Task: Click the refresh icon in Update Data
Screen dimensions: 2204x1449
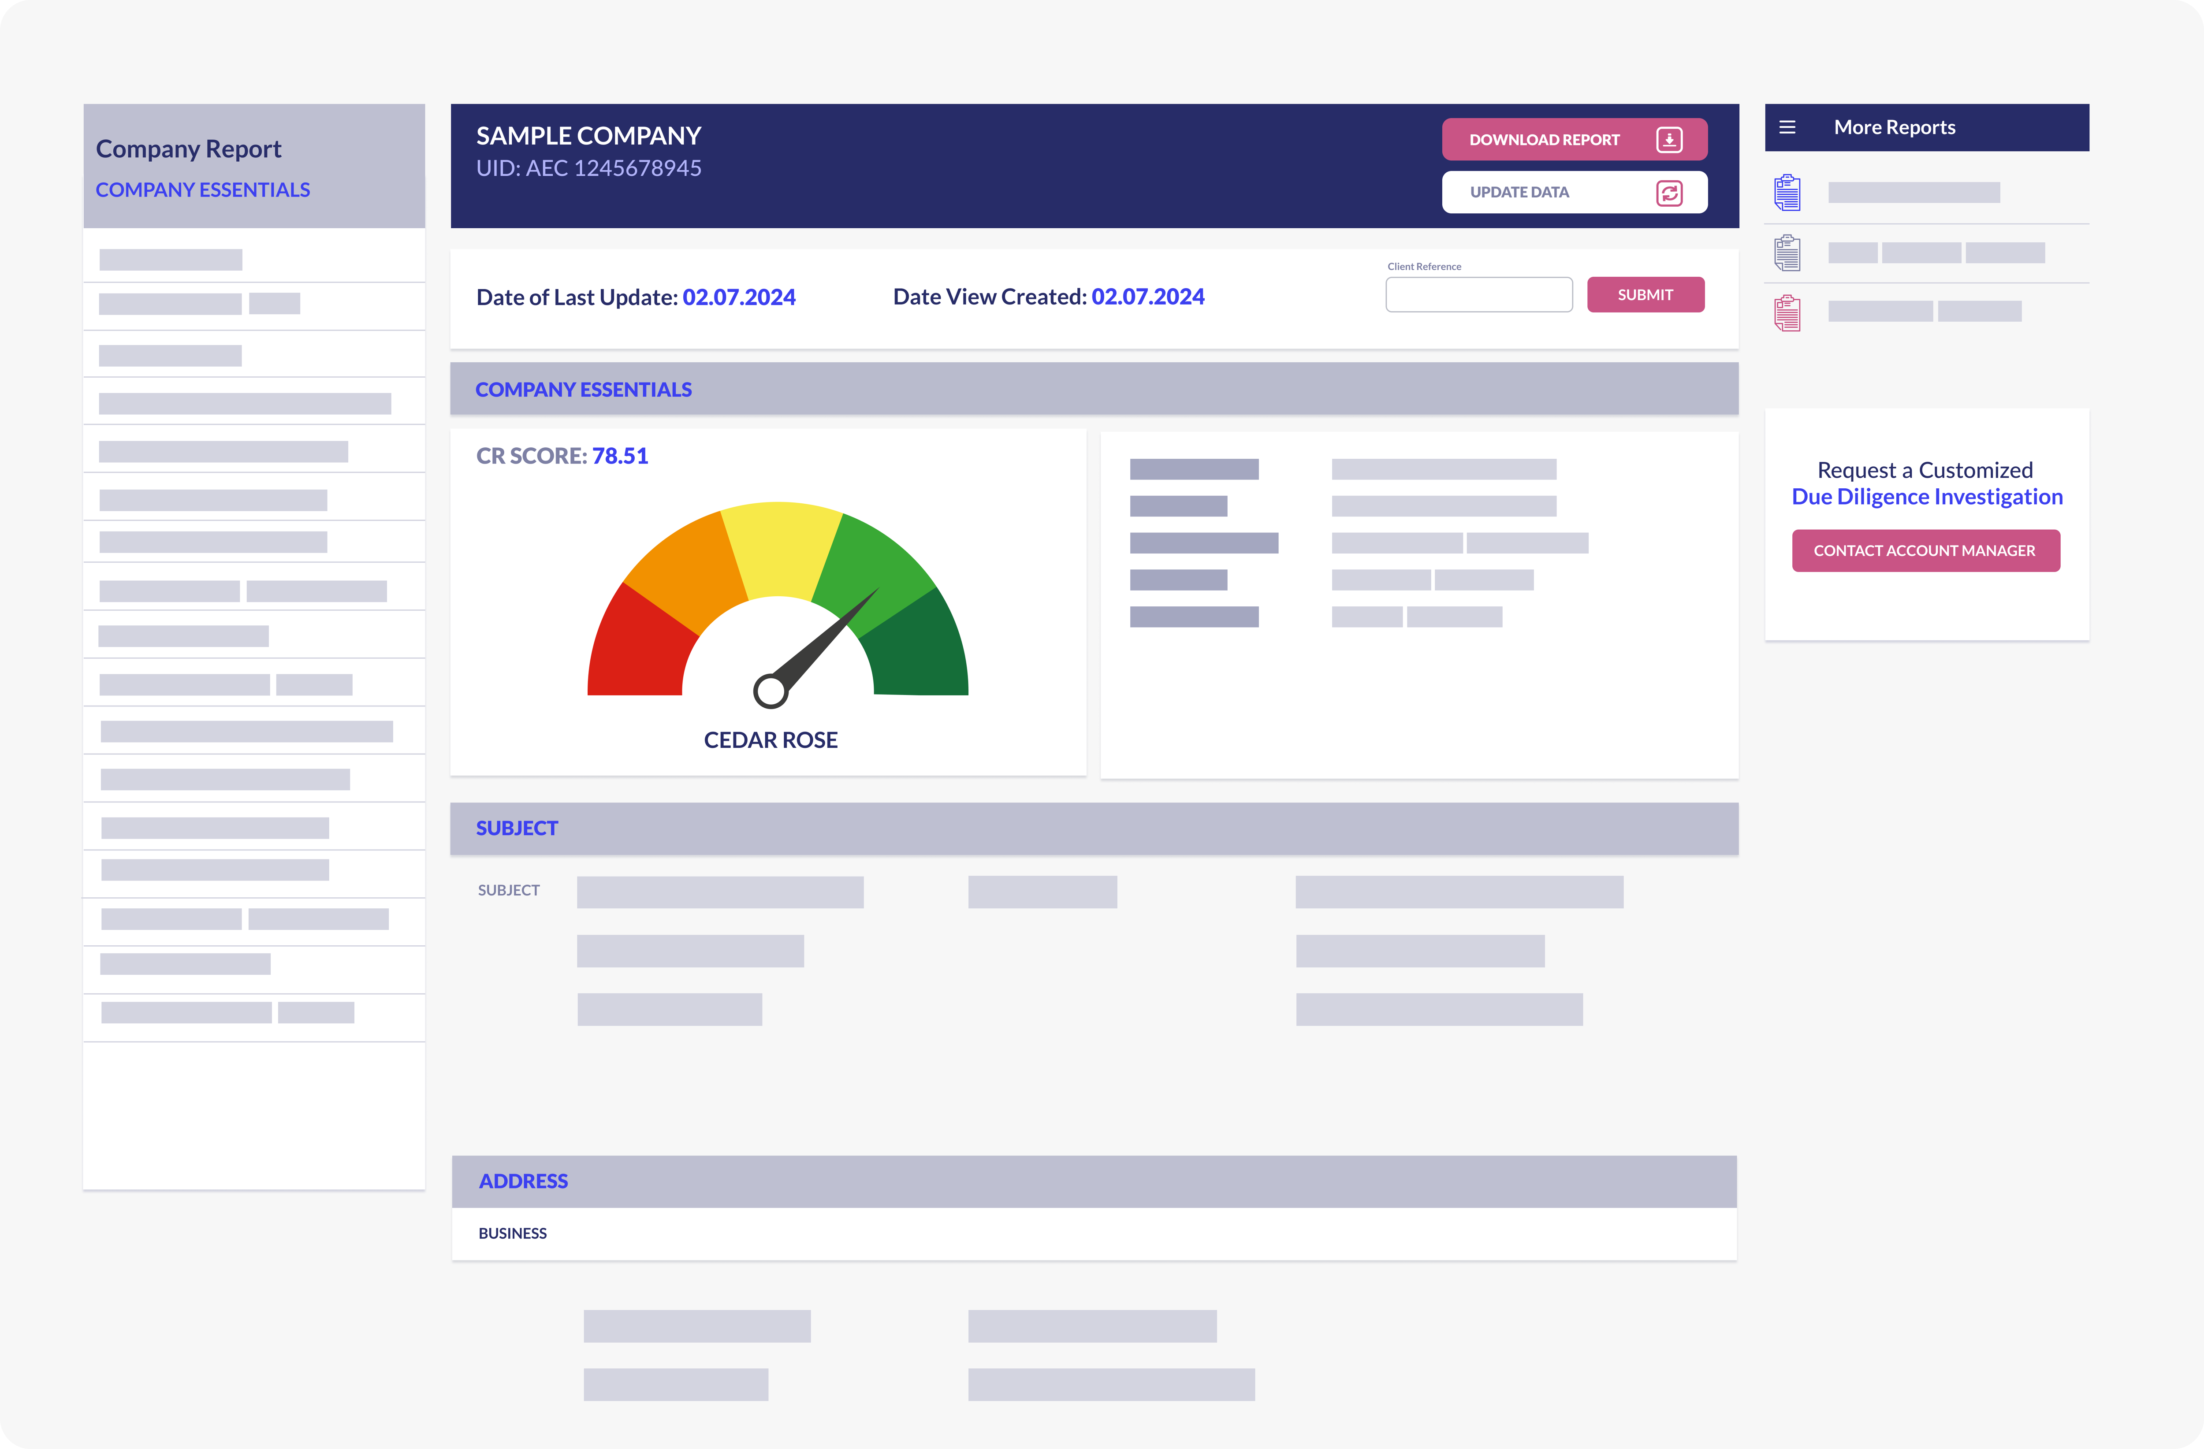Action: coord(1669,193)
